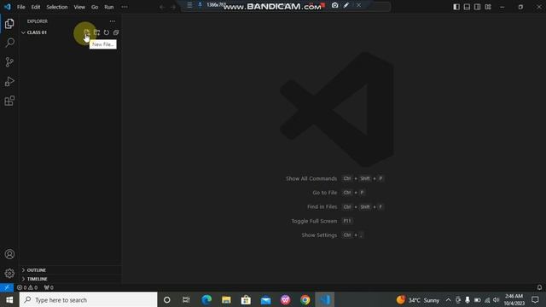This screenshot has width=546, height=307.
Task: Create a new folder in CLASS 01
Action: [96, 32]
